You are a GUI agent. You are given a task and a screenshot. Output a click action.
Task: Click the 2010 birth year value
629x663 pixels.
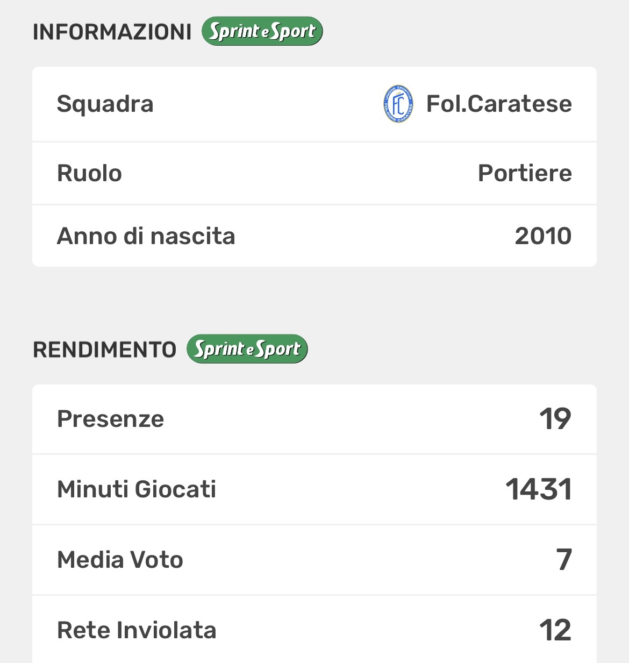[542, 236]
